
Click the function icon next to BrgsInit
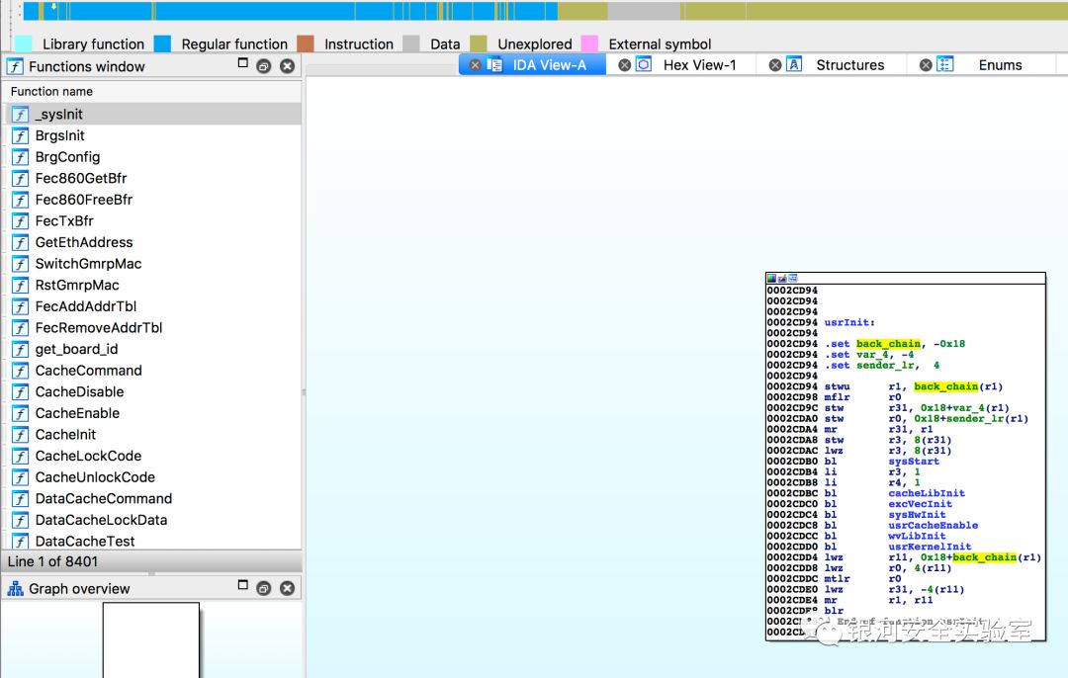(21, 135)
